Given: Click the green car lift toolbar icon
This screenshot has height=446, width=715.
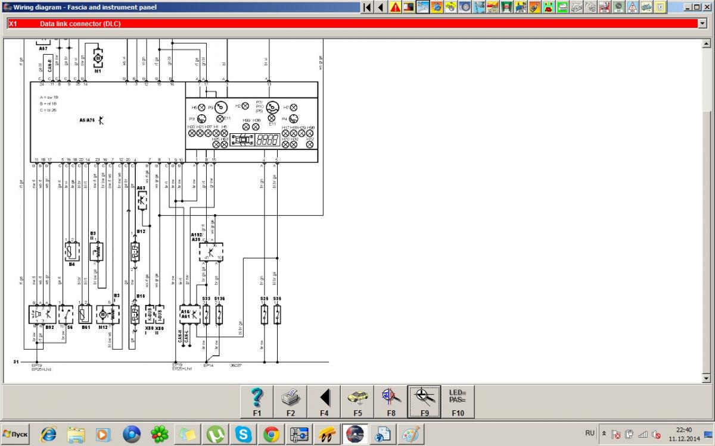Looking at the screenshot, I should [x=506, y=7].
